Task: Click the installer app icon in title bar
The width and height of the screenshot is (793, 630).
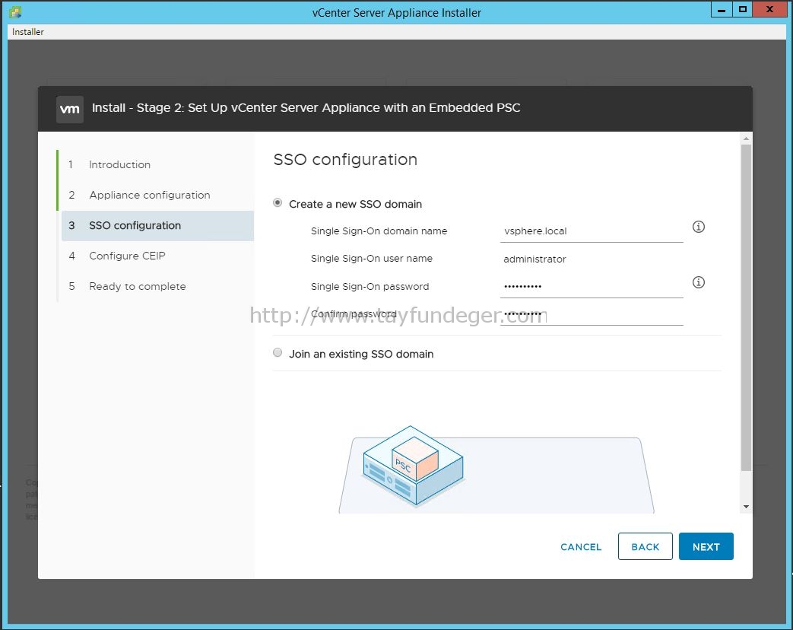Action: click(14, 11)
